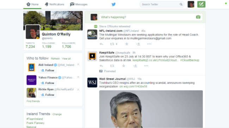Open profile avatar menu in top bar
This screenshot has width=229, height=128.
(x=191, y=4)
